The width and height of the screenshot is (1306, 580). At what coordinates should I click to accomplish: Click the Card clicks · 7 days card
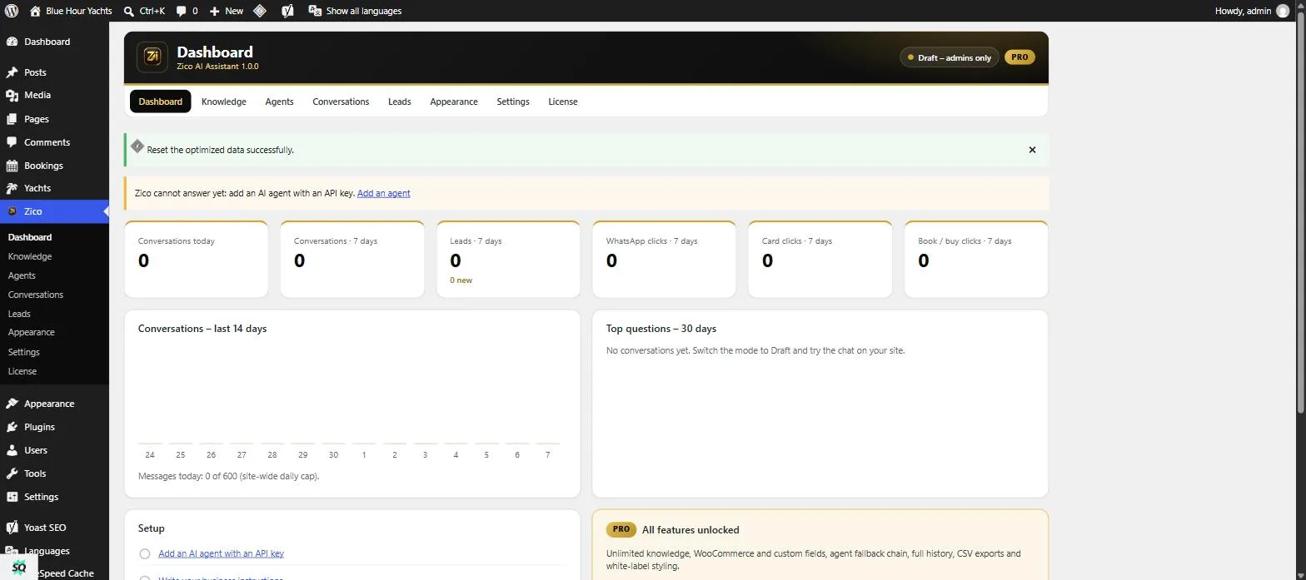coord(820,259)
